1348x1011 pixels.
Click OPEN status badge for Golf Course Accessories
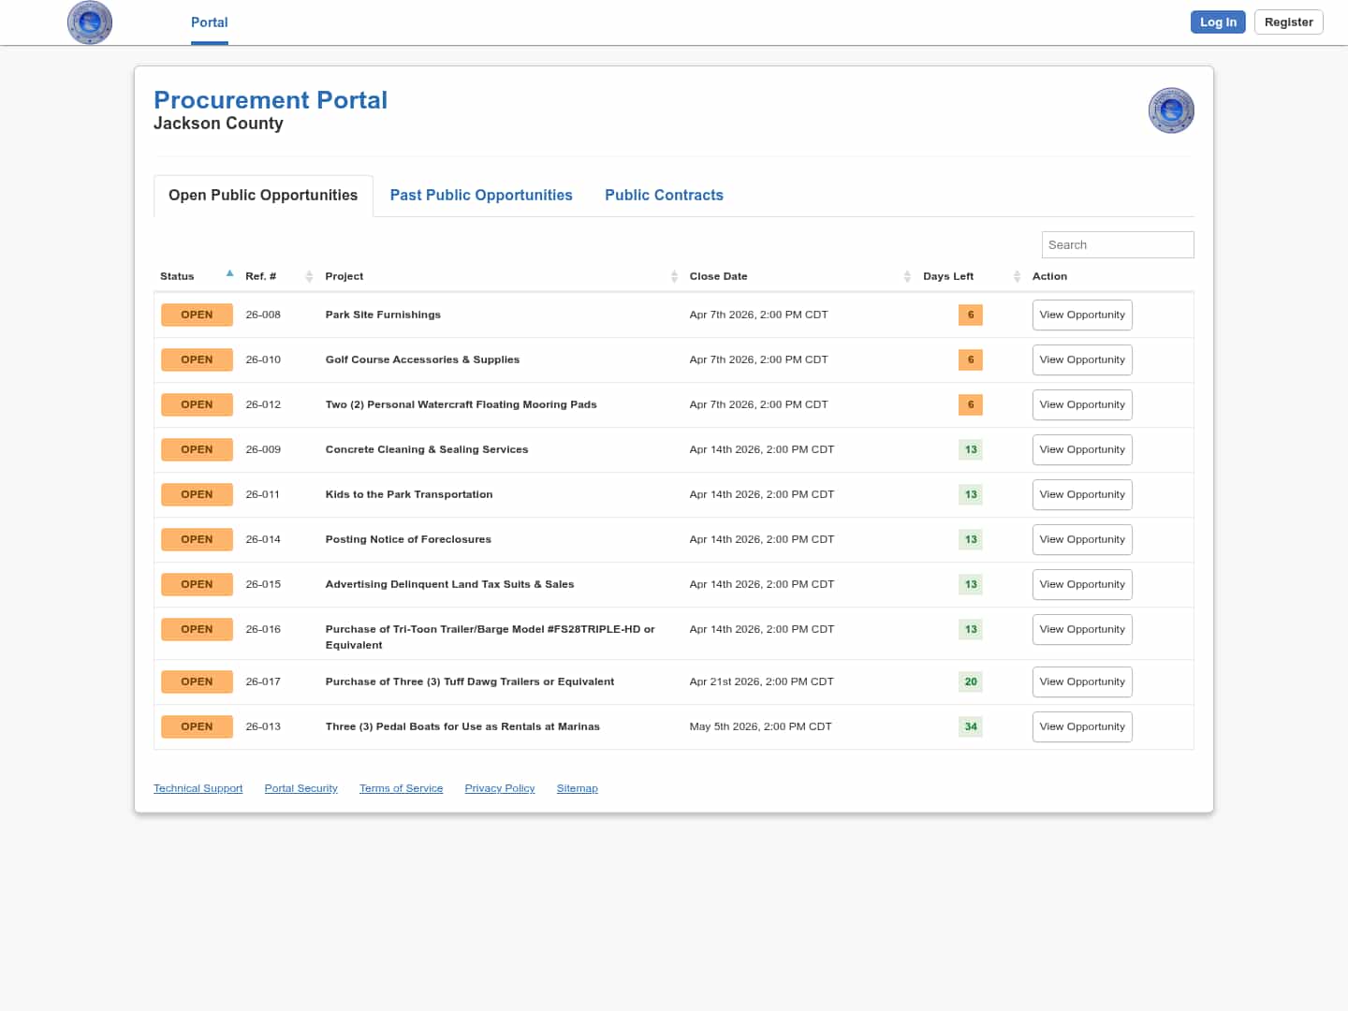click(197, 359)
